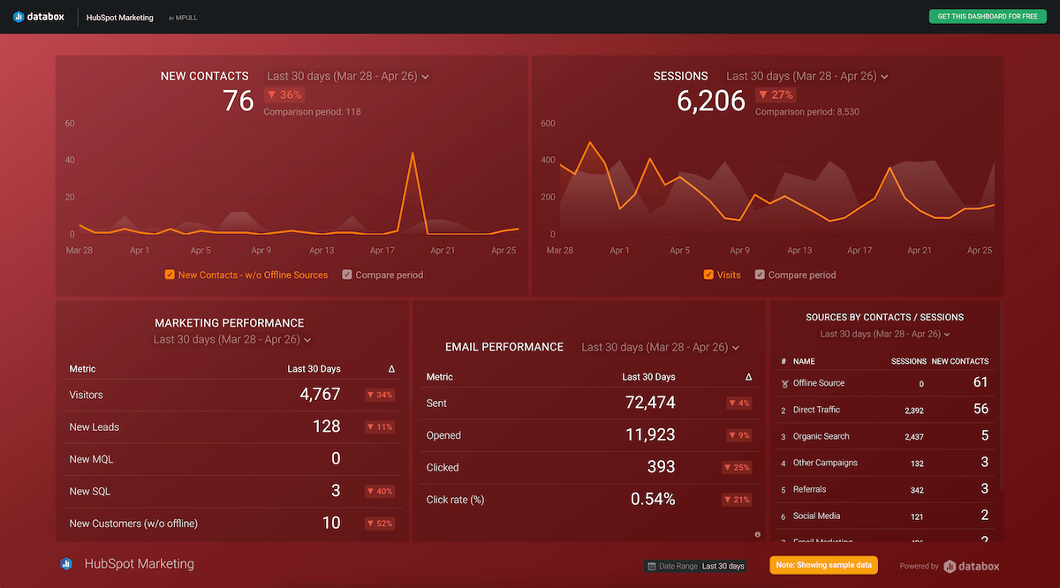Click the Clicked value 393
This screenshot has width=1060, height=588.
click(x=661, y=467)
